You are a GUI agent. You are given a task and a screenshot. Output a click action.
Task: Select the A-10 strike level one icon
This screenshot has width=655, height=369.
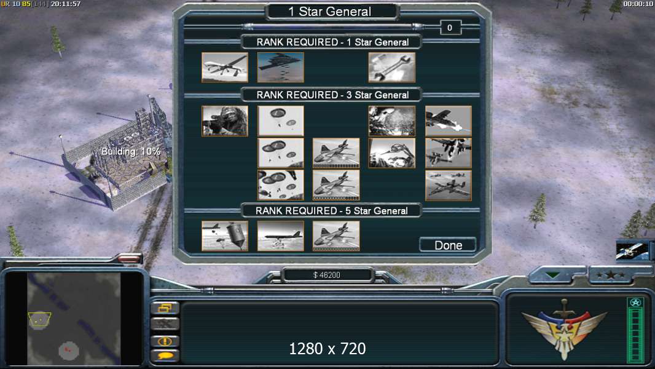coord(448,121)
